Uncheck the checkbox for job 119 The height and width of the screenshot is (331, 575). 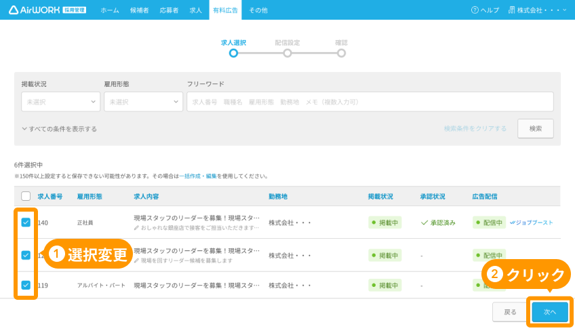tap(26, 285)
